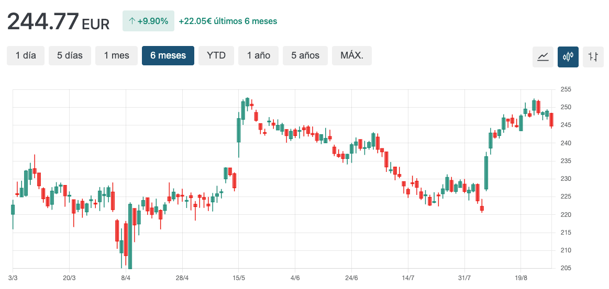This screenshot has height=289, width=609.
Task: Show the "5 días" time range
Action: click(70, 55)
